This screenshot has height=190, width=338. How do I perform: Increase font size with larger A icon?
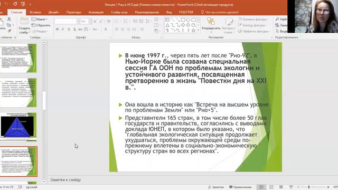(x=95, y=21)
